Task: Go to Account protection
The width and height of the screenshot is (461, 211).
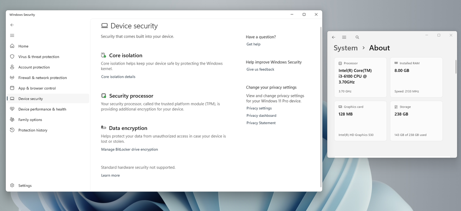Action: [48, 67]
